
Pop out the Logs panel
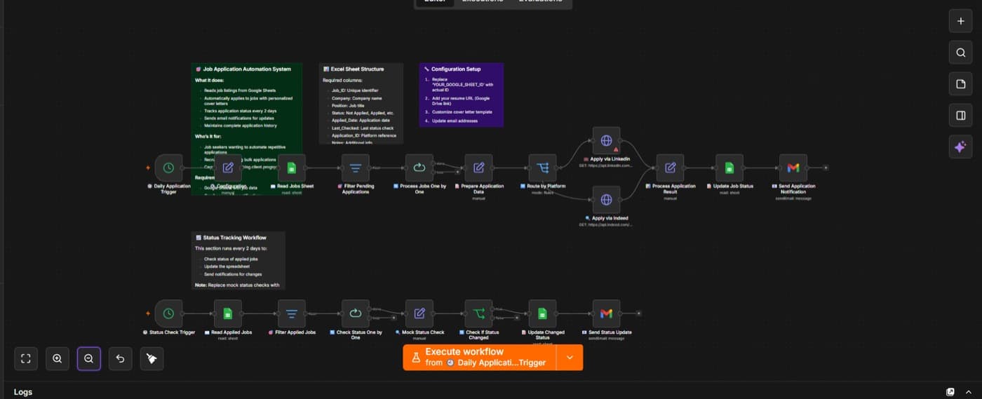[950, 392]
